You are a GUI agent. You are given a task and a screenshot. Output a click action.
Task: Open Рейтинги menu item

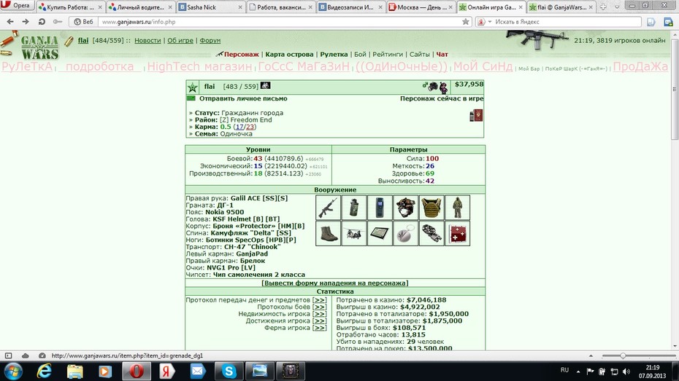point(388,54)
